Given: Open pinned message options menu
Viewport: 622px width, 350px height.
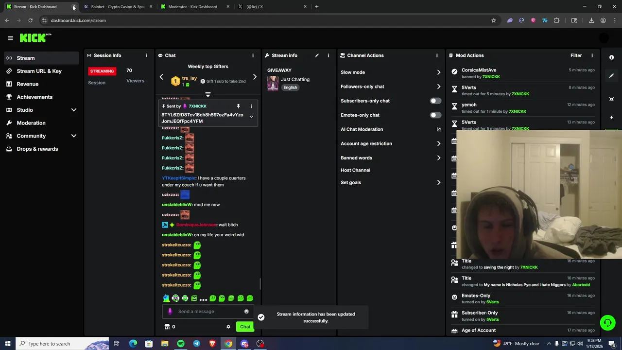Looking at the screenshot, I should [x=251, y=106].
